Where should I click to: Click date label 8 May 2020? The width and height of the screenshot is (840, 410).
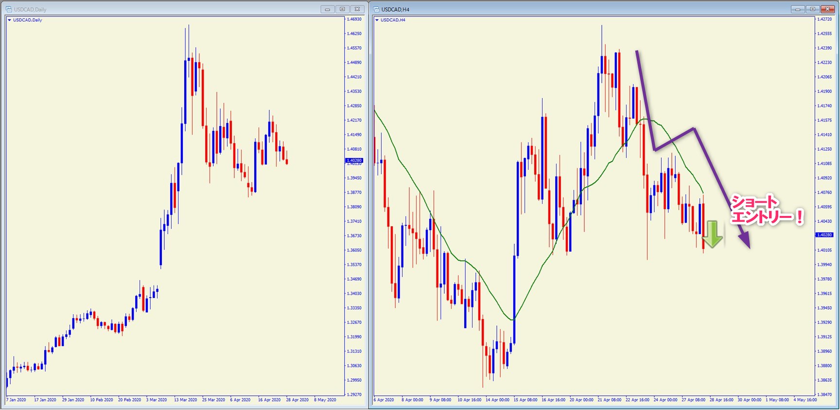coord(325,400)
